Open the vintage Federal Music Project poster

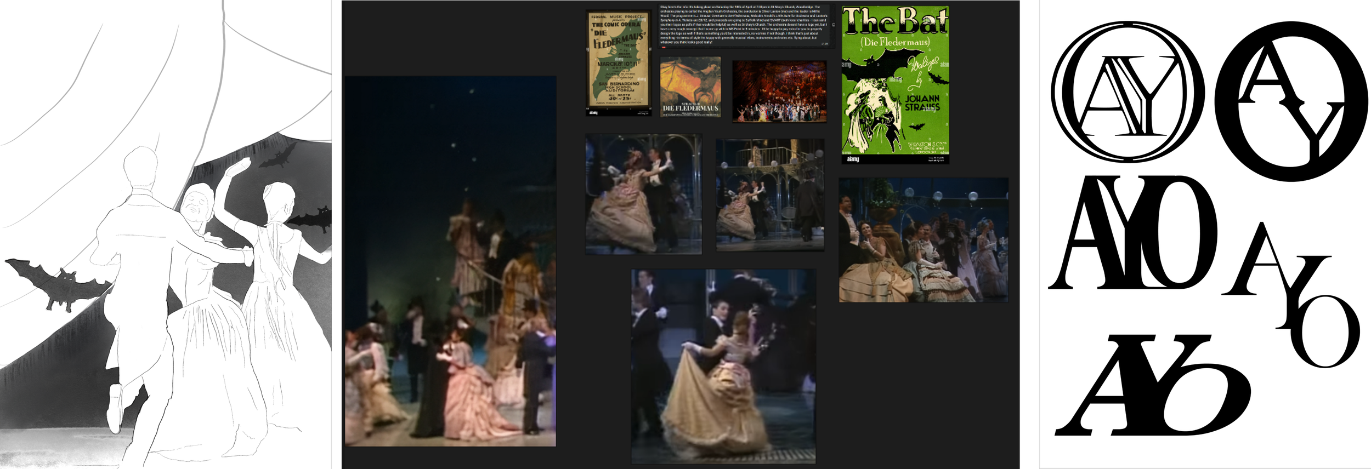pos(618,63)
